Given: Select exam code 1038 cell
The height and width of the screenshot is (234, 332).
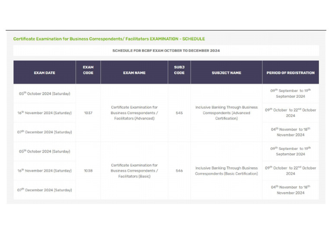Looking at the screenshot, I should click(88, 171).
